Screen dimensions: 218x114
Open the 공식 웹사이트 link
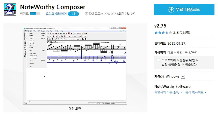(195, 93)
